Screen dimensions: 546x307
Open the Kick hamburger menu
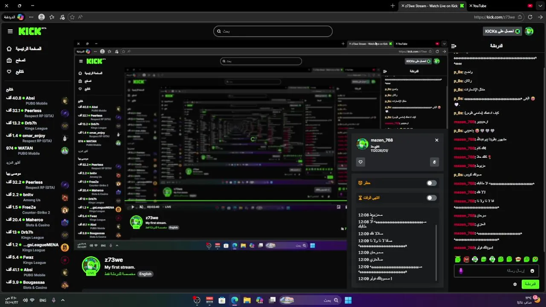point(10,31)
